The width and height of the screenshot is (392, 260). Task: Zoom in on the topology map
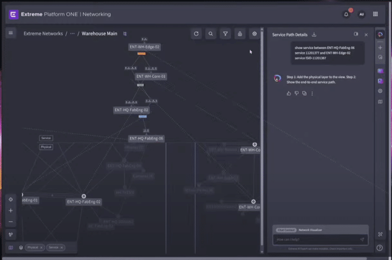click(x=11, y=211)
